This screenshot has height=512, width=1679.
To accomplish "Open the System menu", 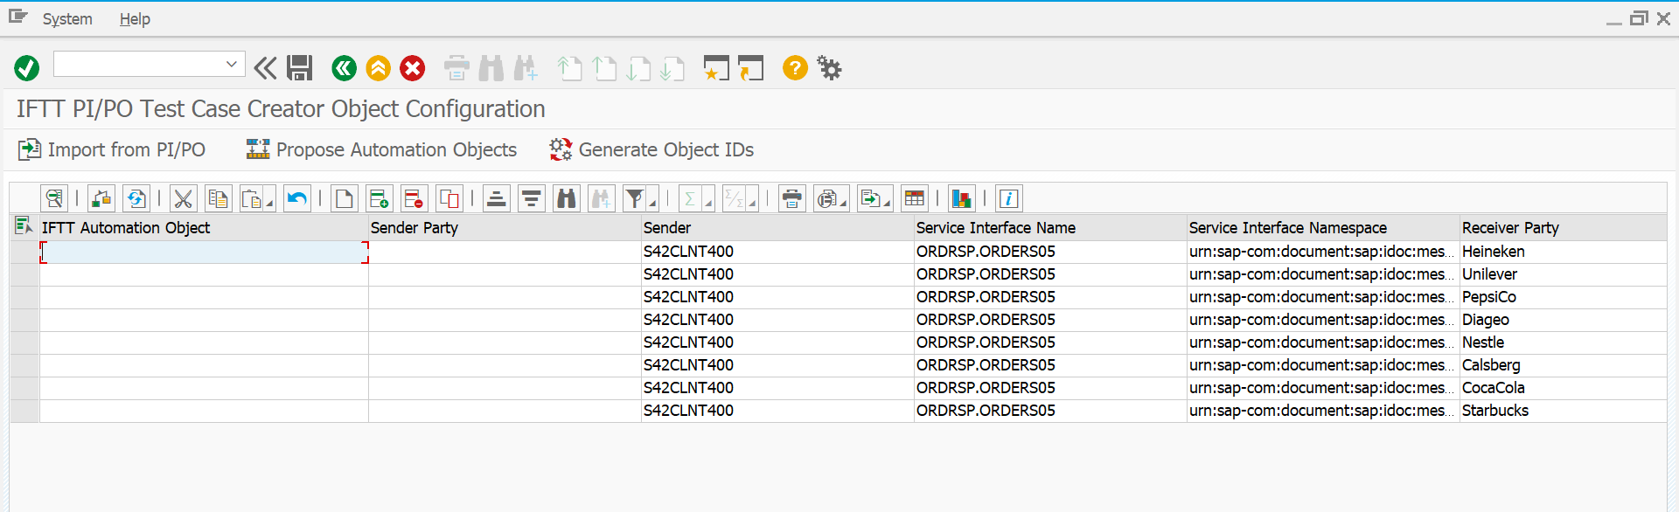I will pos(67,19).
